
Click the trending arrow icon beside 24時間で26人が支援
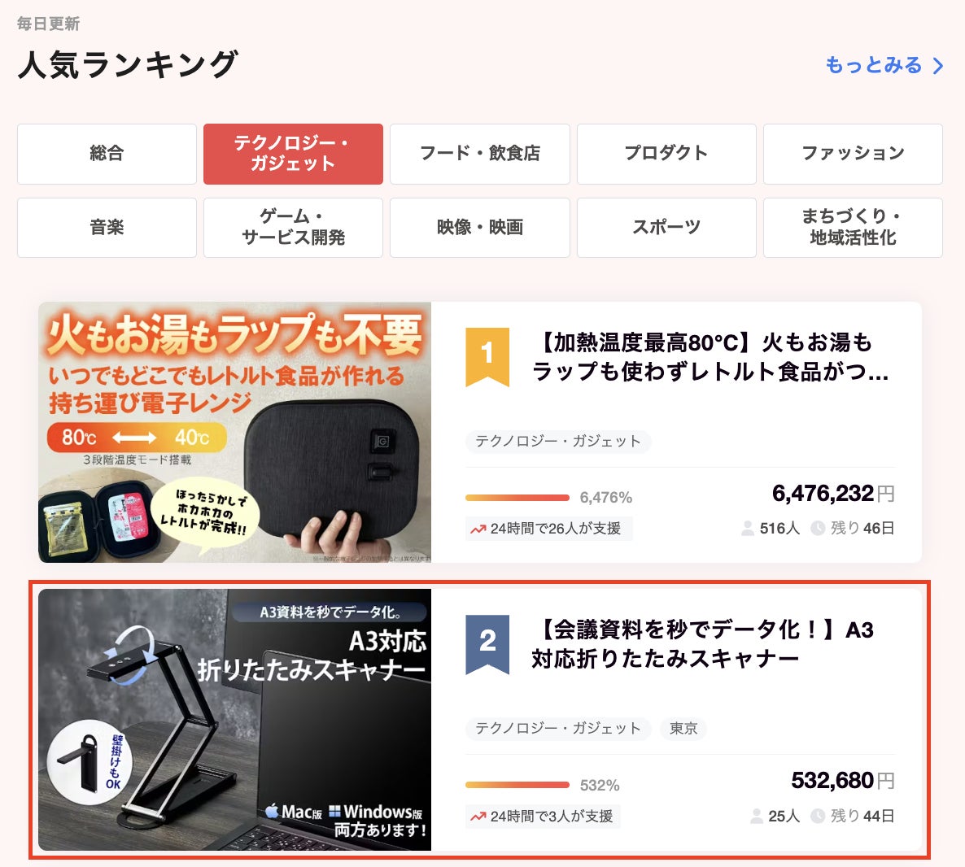(x=478, y=529)
